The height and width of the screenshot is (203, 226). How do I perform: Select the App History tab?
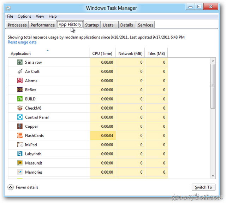pyautogui.click(x=70, y=24)
